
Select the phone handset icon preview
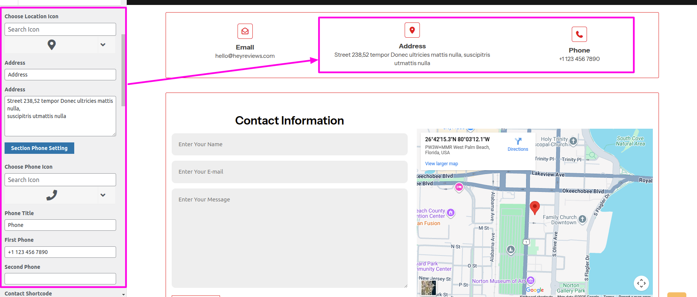(x=52, y=195)
